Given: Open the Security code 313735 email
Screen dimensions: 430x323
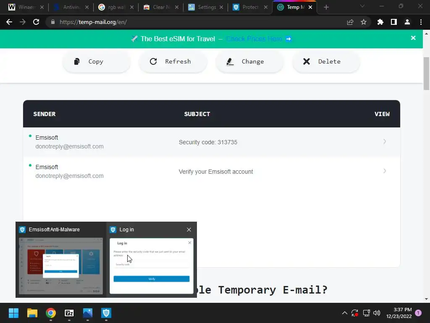Looking at the screenshot, I should pyautogui.click(x=212, y=142).
